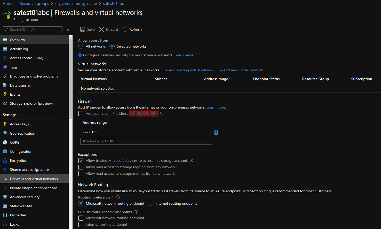The width and height of the screenshot is (381, 229).
Task: Collapse the left navigation sidebar
Action: (68, 29)
